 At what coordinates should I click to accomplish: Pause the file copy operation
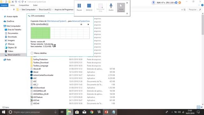click(x=81, y=24)
